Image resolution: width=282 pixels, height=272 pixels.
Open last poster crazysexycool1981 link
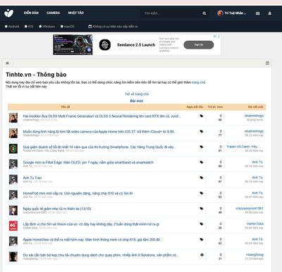[250, 209]
